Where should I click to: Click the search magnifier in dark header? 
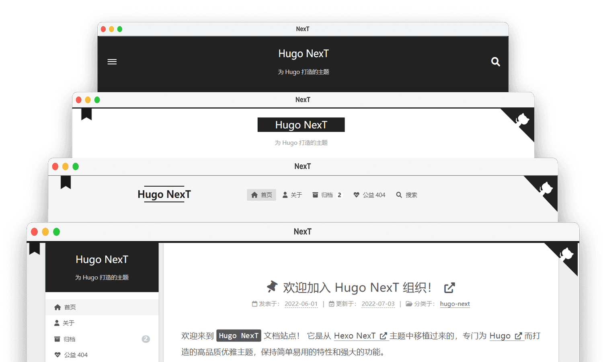click(495, 62)
